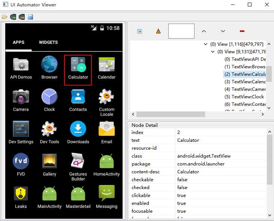
Task: Select the Custom Locale gear icon
Action: [106, 96]
